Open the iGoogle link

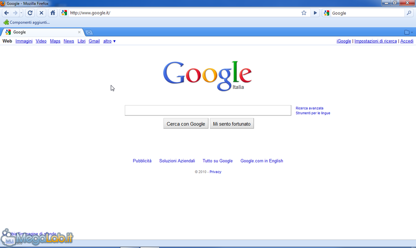[x=344, y=41]
